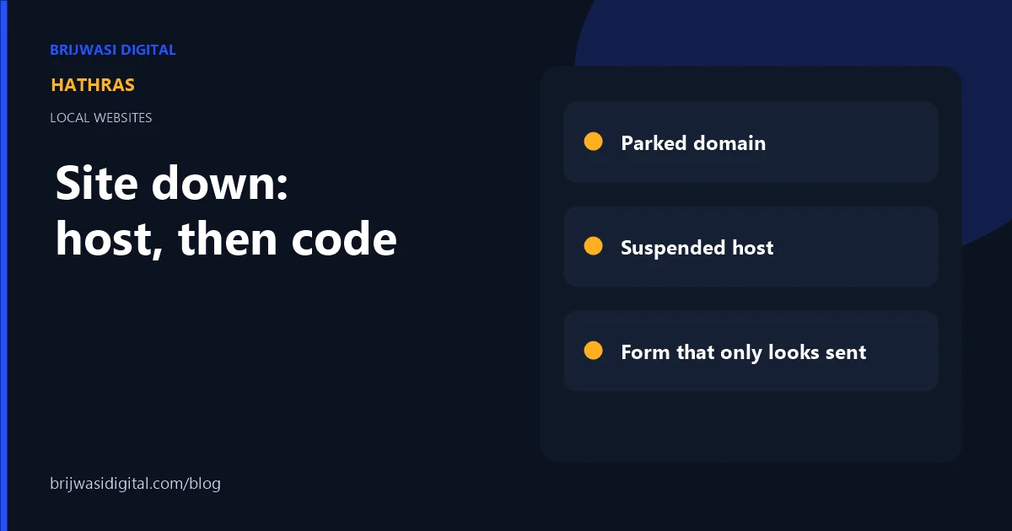This screenshot has width=1012, height=531.
Task: Click the LOCAL WEBSITES category label
Action: click(x=101, y=118)
